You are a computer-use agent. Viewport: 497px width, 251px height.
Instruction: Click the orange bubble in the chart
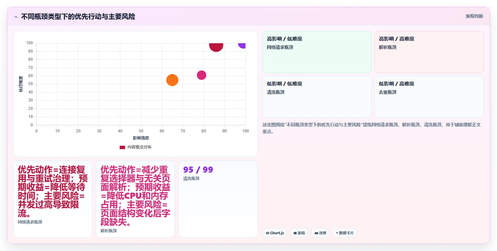[x=172, y=80]
